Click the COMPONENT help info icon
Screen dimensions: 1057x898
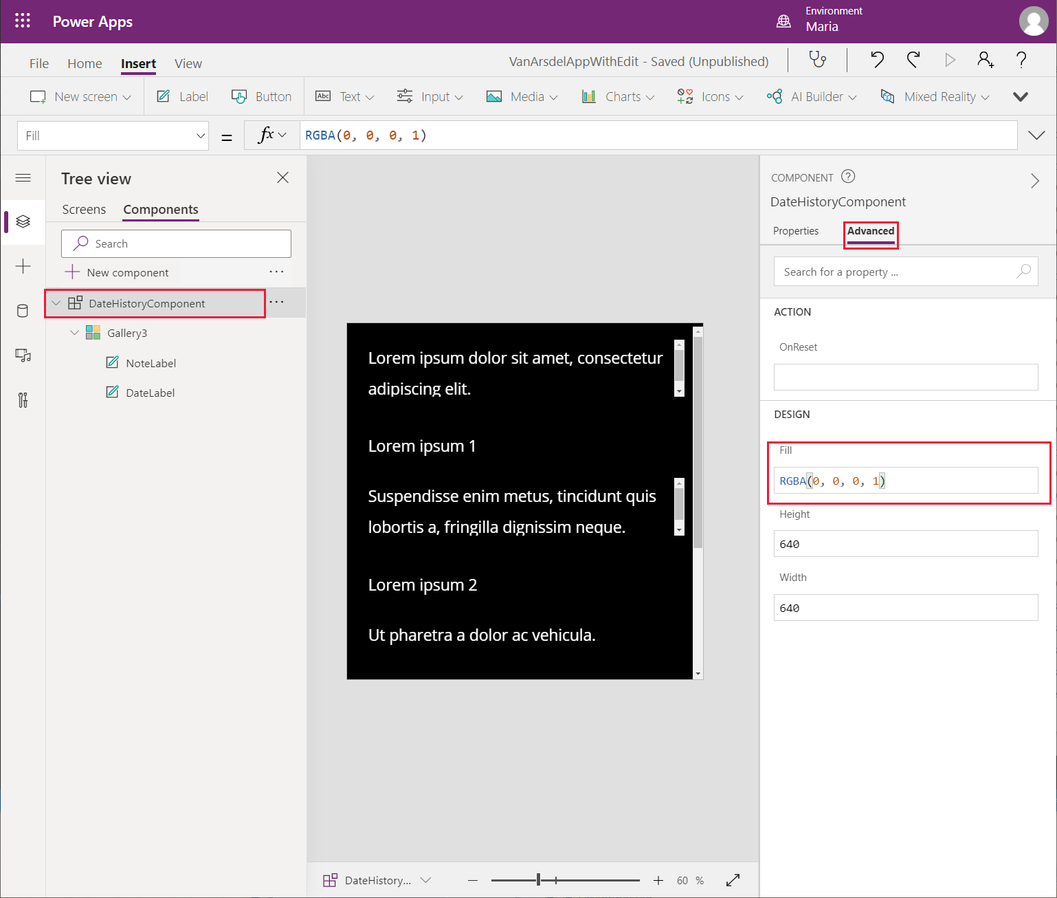(x=848, y=177)
